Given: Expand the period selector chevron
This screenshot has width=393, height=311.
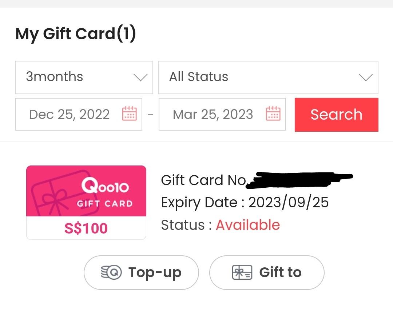Looking at the screenshot, I should click(x=140, y=77).
